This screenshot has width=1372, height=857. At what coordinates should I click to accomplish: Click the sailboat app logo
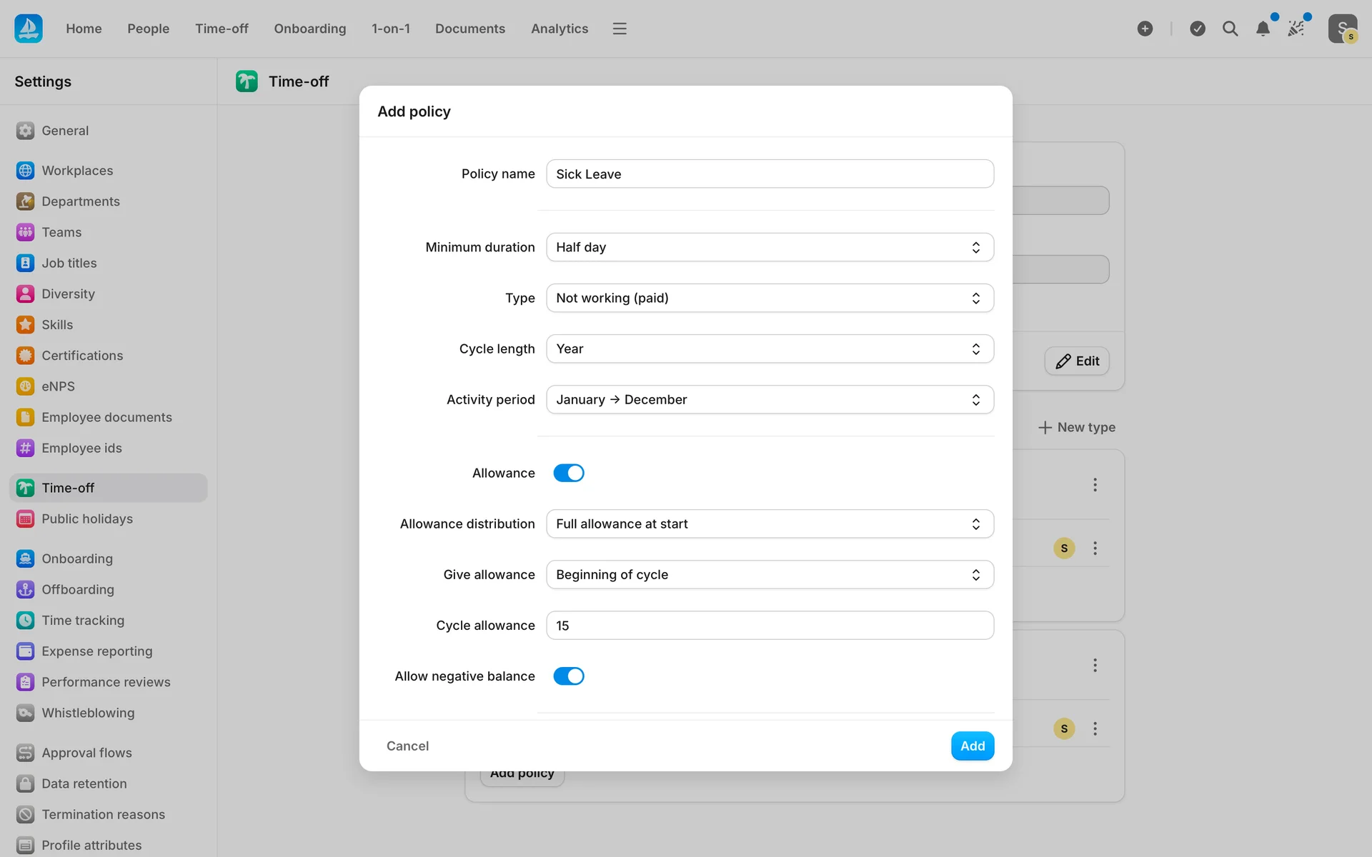pyautogui.click(x=29, y=29)
